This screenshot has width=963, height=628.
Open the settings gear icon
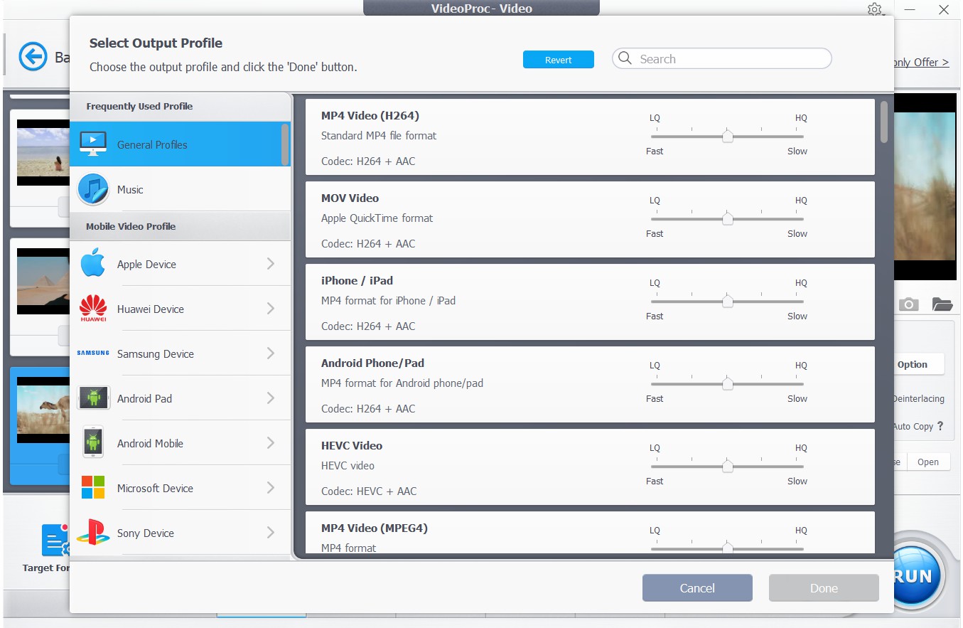[x=875, y=9]
